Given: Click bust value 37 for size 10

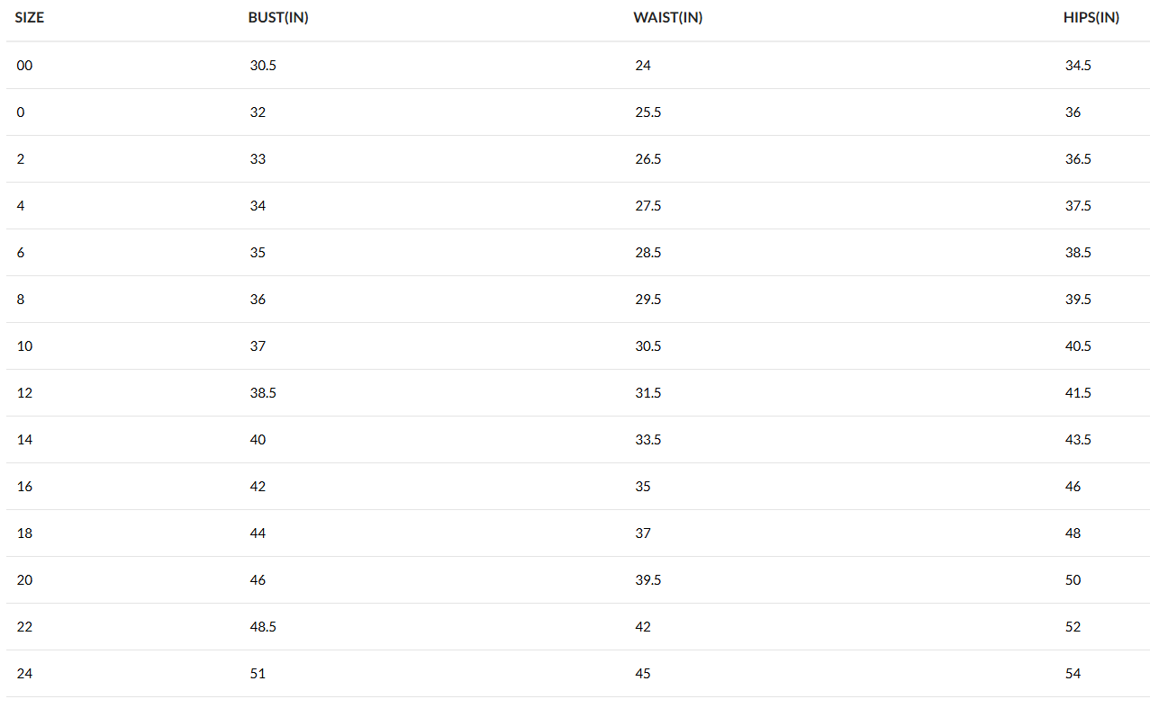Looking at the screenshot, I should (x=258, y=346).
